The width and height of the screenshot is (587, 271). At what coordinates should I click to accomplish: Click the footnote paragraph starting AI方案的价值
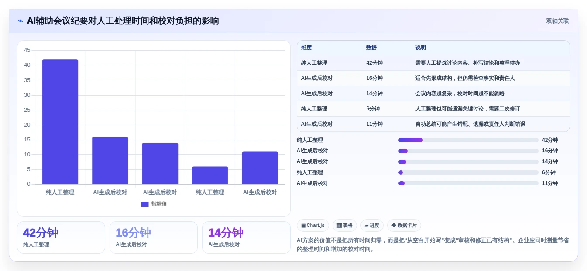(x=433, y=245)
